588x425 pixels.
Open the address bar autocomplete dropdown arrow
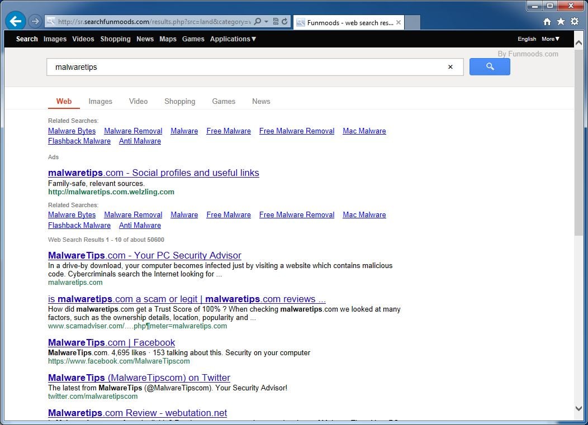[266, 21]
